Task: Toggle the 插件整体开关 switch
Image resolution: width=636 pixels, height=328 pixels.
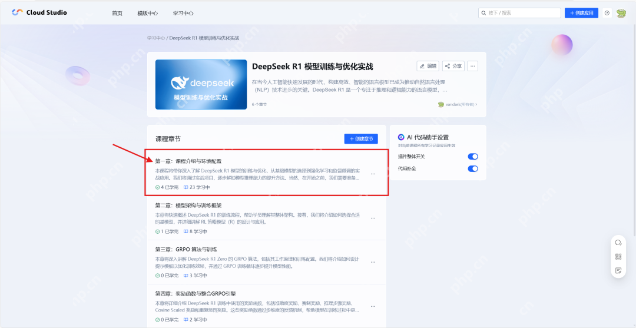Action: (473, 157)
